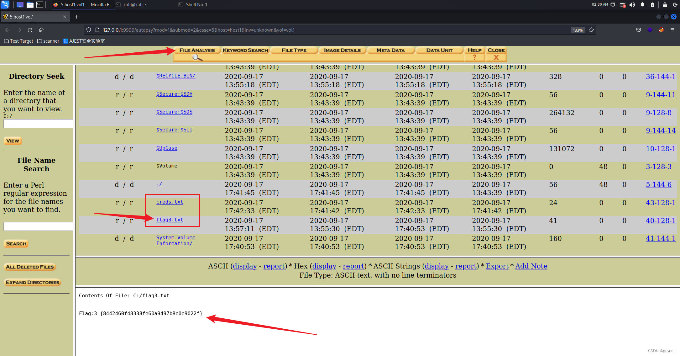This screenshot has width=680, height=356.
Task: Click the Directory Seek name input field
Action: point(38,123)
